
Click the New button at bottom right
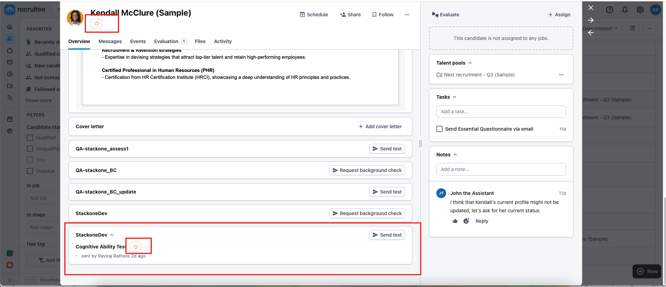pyautogui.click(x=647, y=271)
